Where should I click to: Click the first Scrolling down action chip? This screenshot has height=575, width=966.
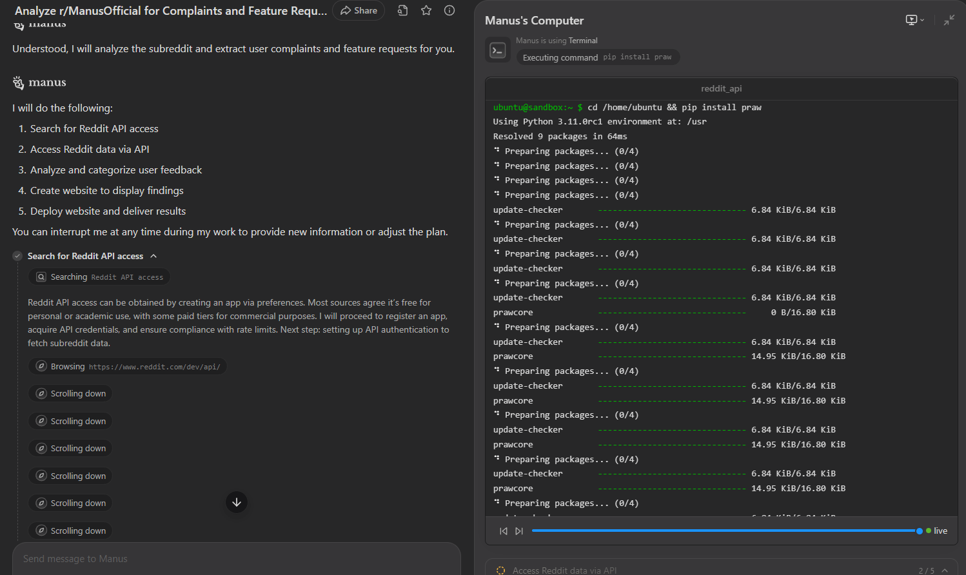(x=70, y=394)
